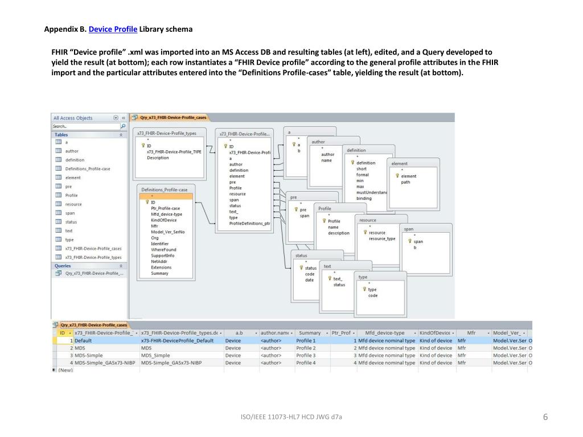Screen dimensions: 583x437
Task: Click key icon beside resource field
Action: [x=365, y=232]
